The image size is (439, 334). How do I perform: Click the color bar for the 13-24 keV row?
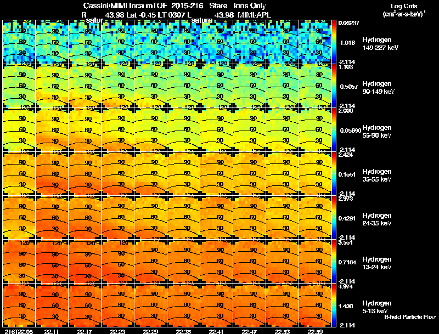pyautogui.click(x=334, y=262)
